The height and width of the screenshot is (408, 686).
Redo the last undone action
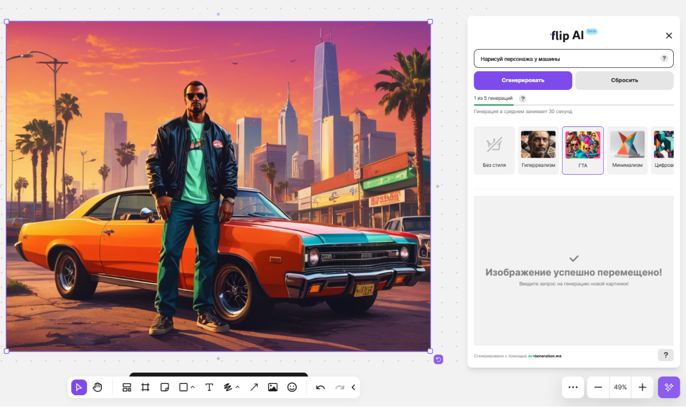click(340, 387)
